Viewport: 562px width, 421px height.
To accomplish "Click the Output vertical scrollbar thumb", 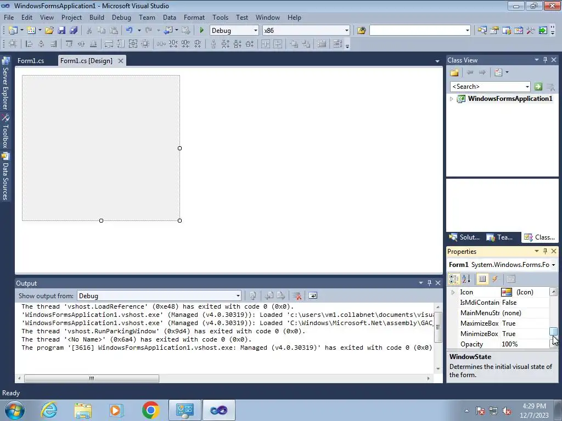I will point(437,327).
